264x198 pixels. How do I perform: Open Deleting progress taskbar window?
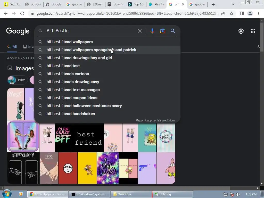pos(172,194)
